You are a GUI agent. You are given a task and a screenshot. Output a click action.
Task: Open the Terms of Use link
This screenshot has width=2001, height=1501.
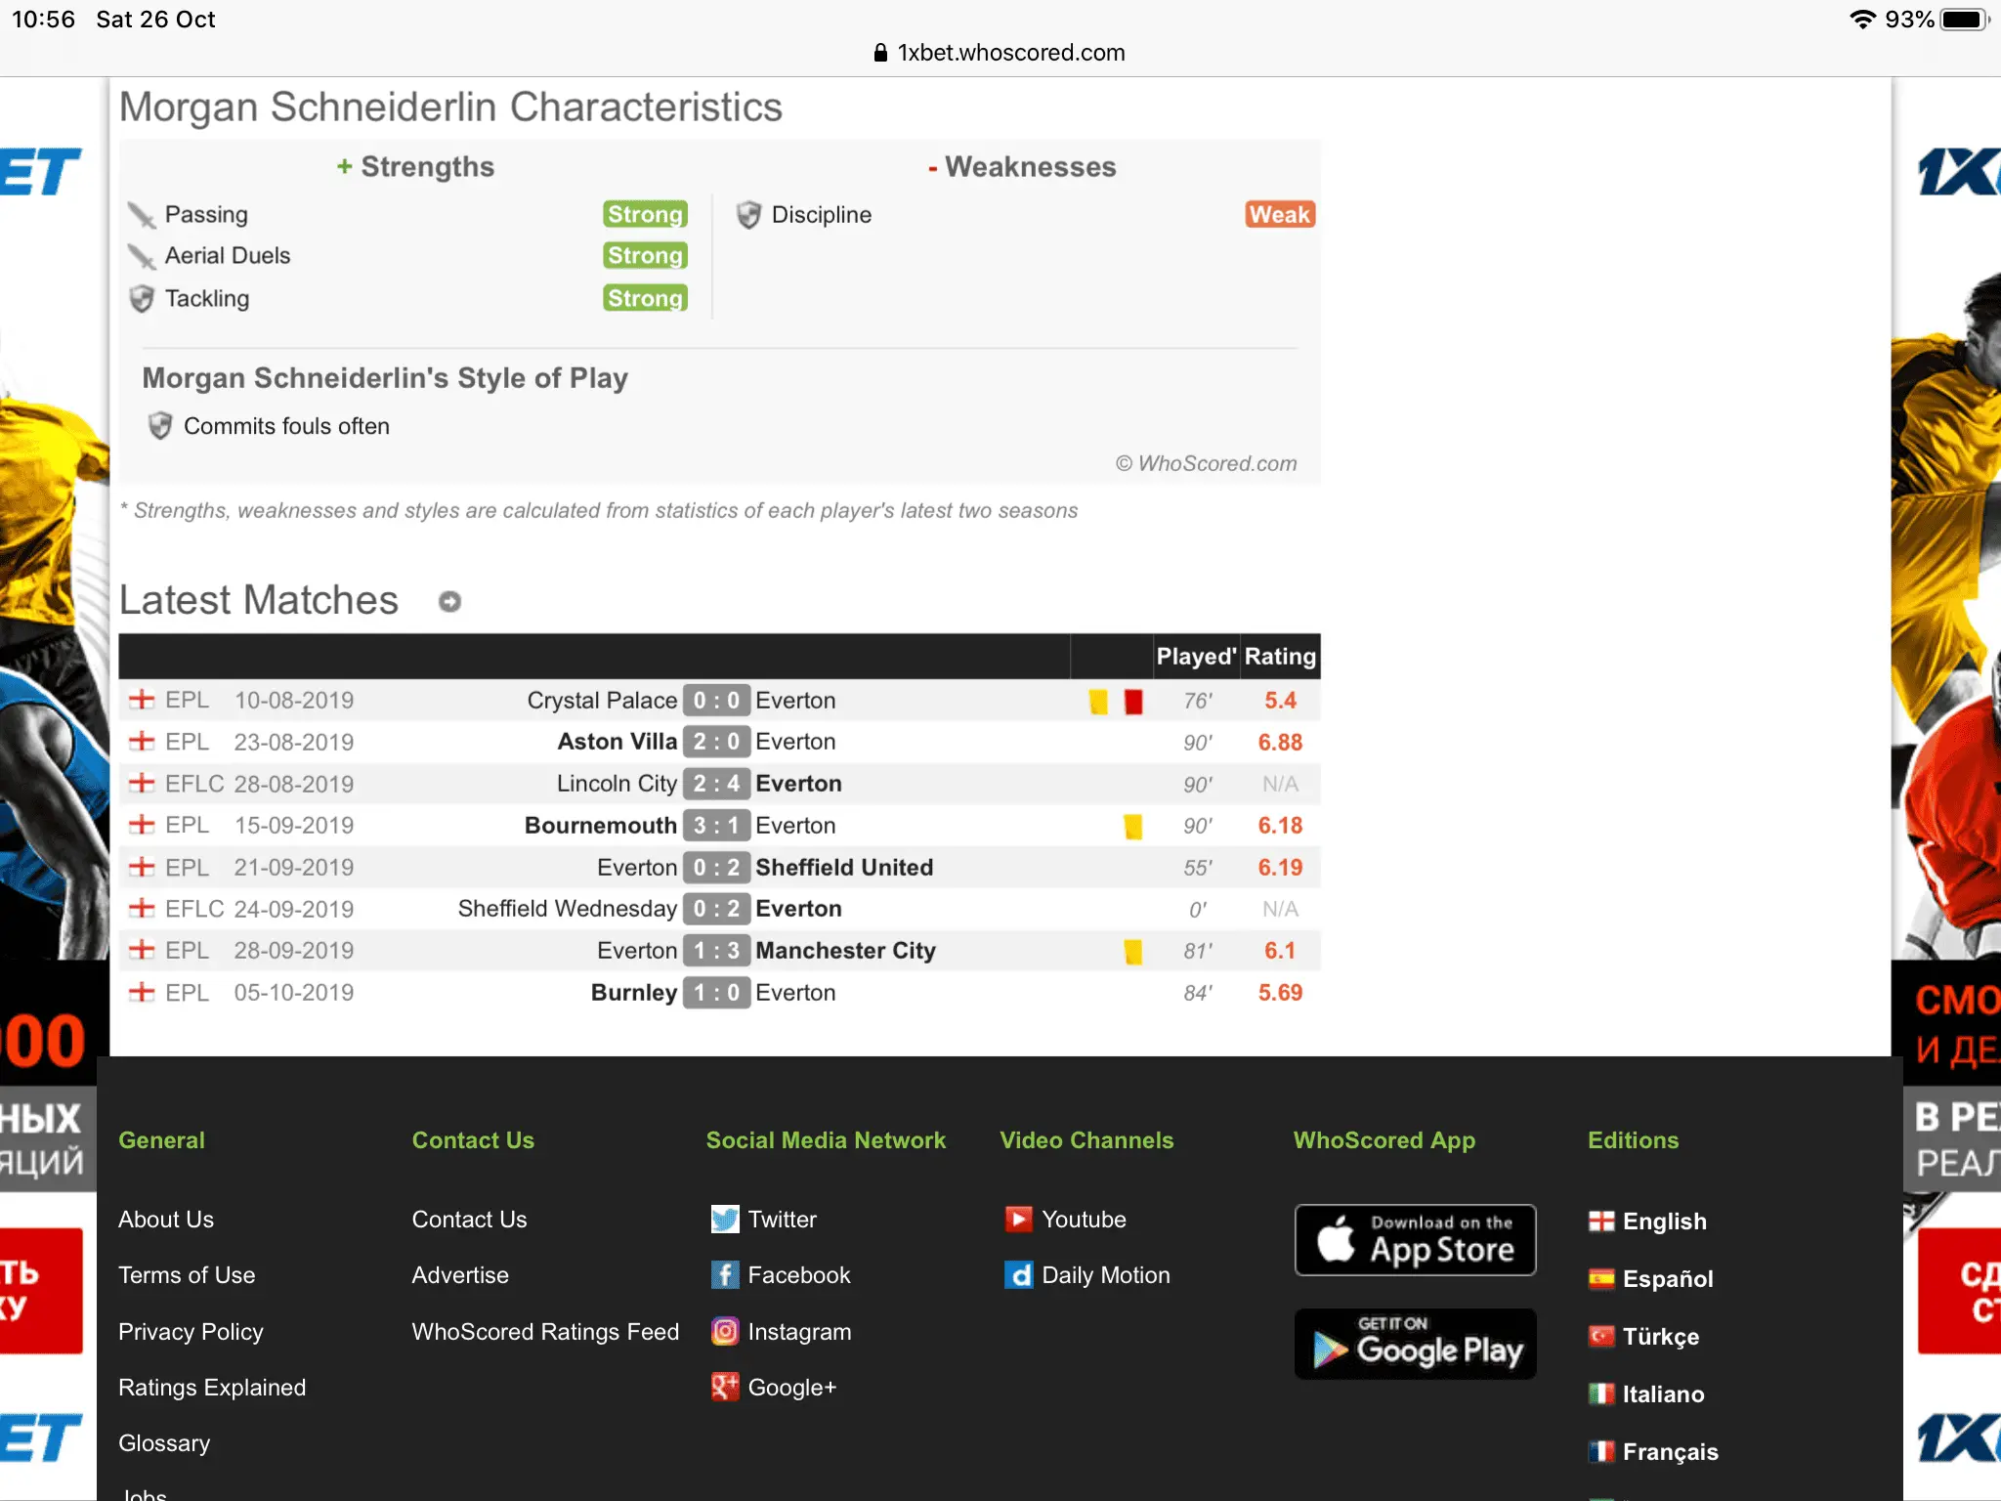(x=187, y=1275)
